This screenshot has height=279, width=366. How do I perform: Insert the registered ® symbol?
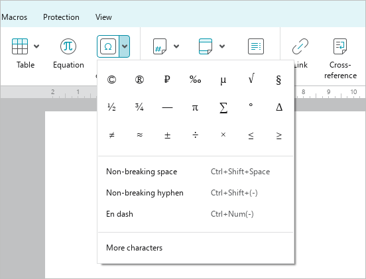(139, 80)
